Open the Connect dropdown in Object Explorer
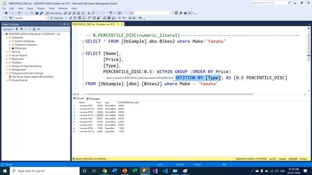Image resolution: width=312 pixels, height=175 pixels. [8, 29]
